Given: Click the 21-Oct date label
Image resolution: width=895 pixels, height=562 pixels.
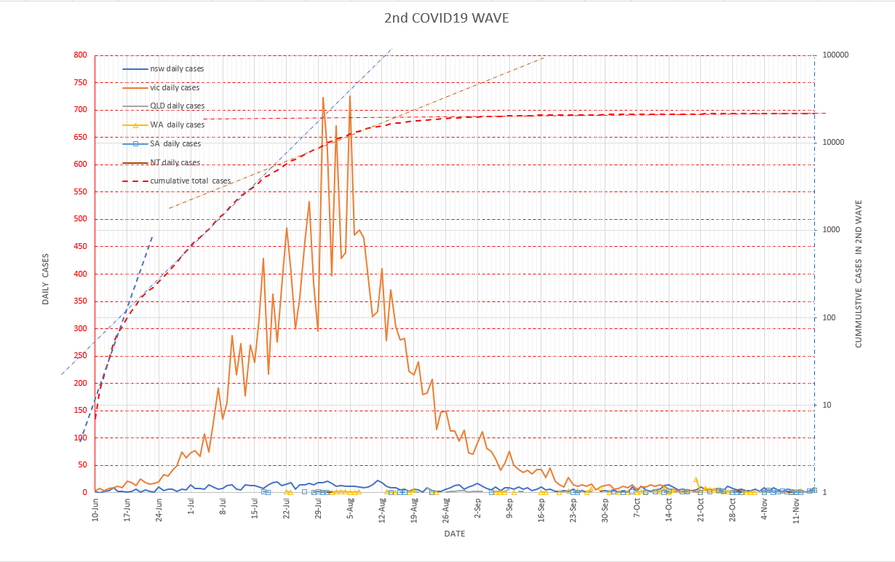Looking at the screenshot, I should coord(701,511).
